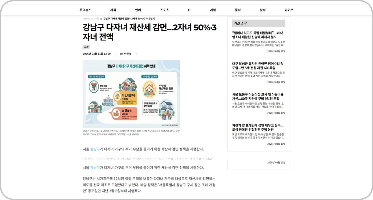373x200 pixels.
Task: Click the Home breadcrumb link
Action: coord(86,19)
